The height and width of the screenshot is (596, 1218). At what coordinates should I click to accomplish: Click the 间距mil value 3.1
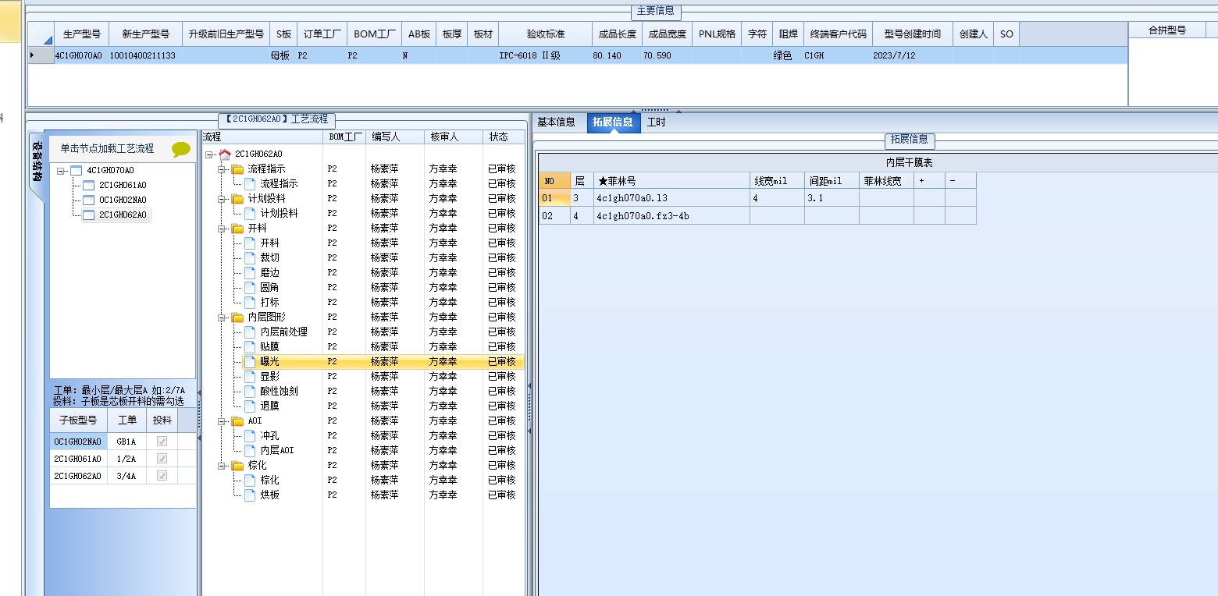(832, 198)
